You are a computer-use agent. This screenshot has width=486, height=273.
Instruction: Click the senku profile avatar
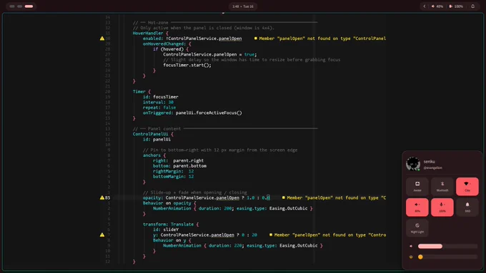(x=413, y=164)
